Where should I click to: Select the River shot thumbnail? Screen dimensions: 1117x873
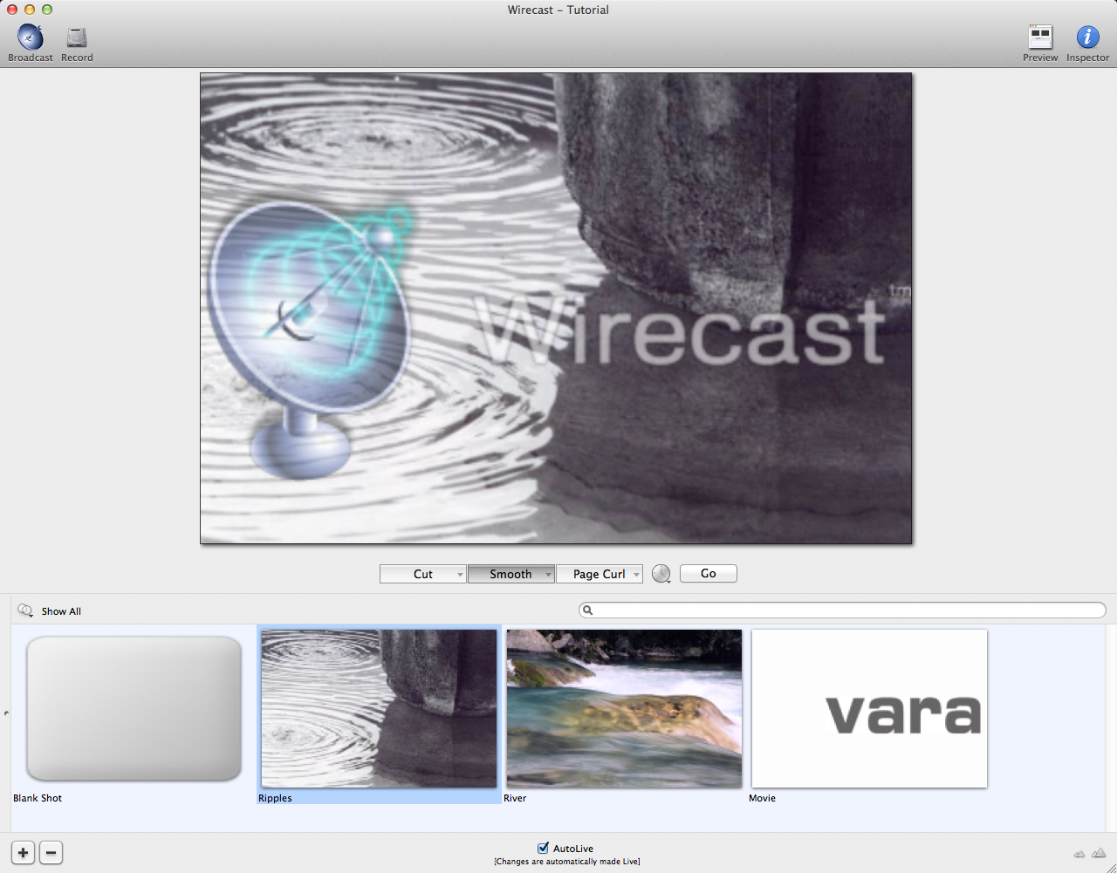[x=623, y=708]
